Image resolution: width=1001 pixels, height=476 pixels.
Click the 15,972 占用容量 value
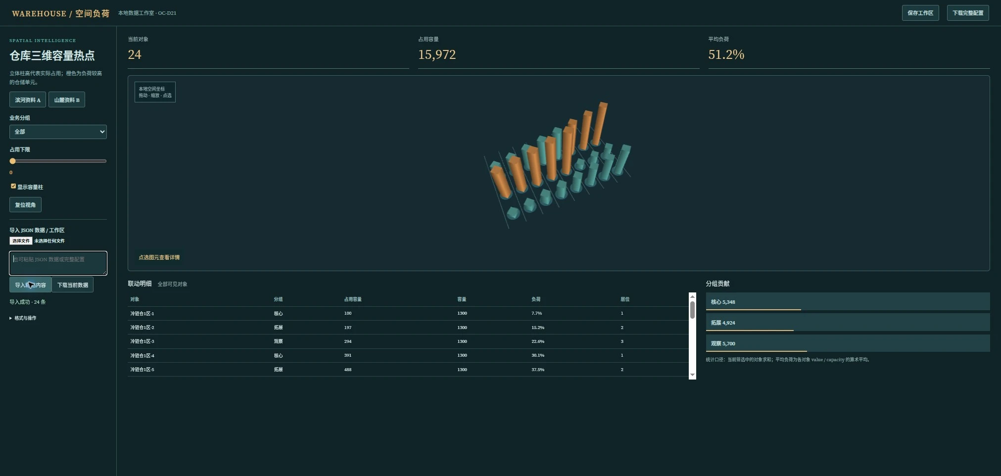[x=437, y=54]
